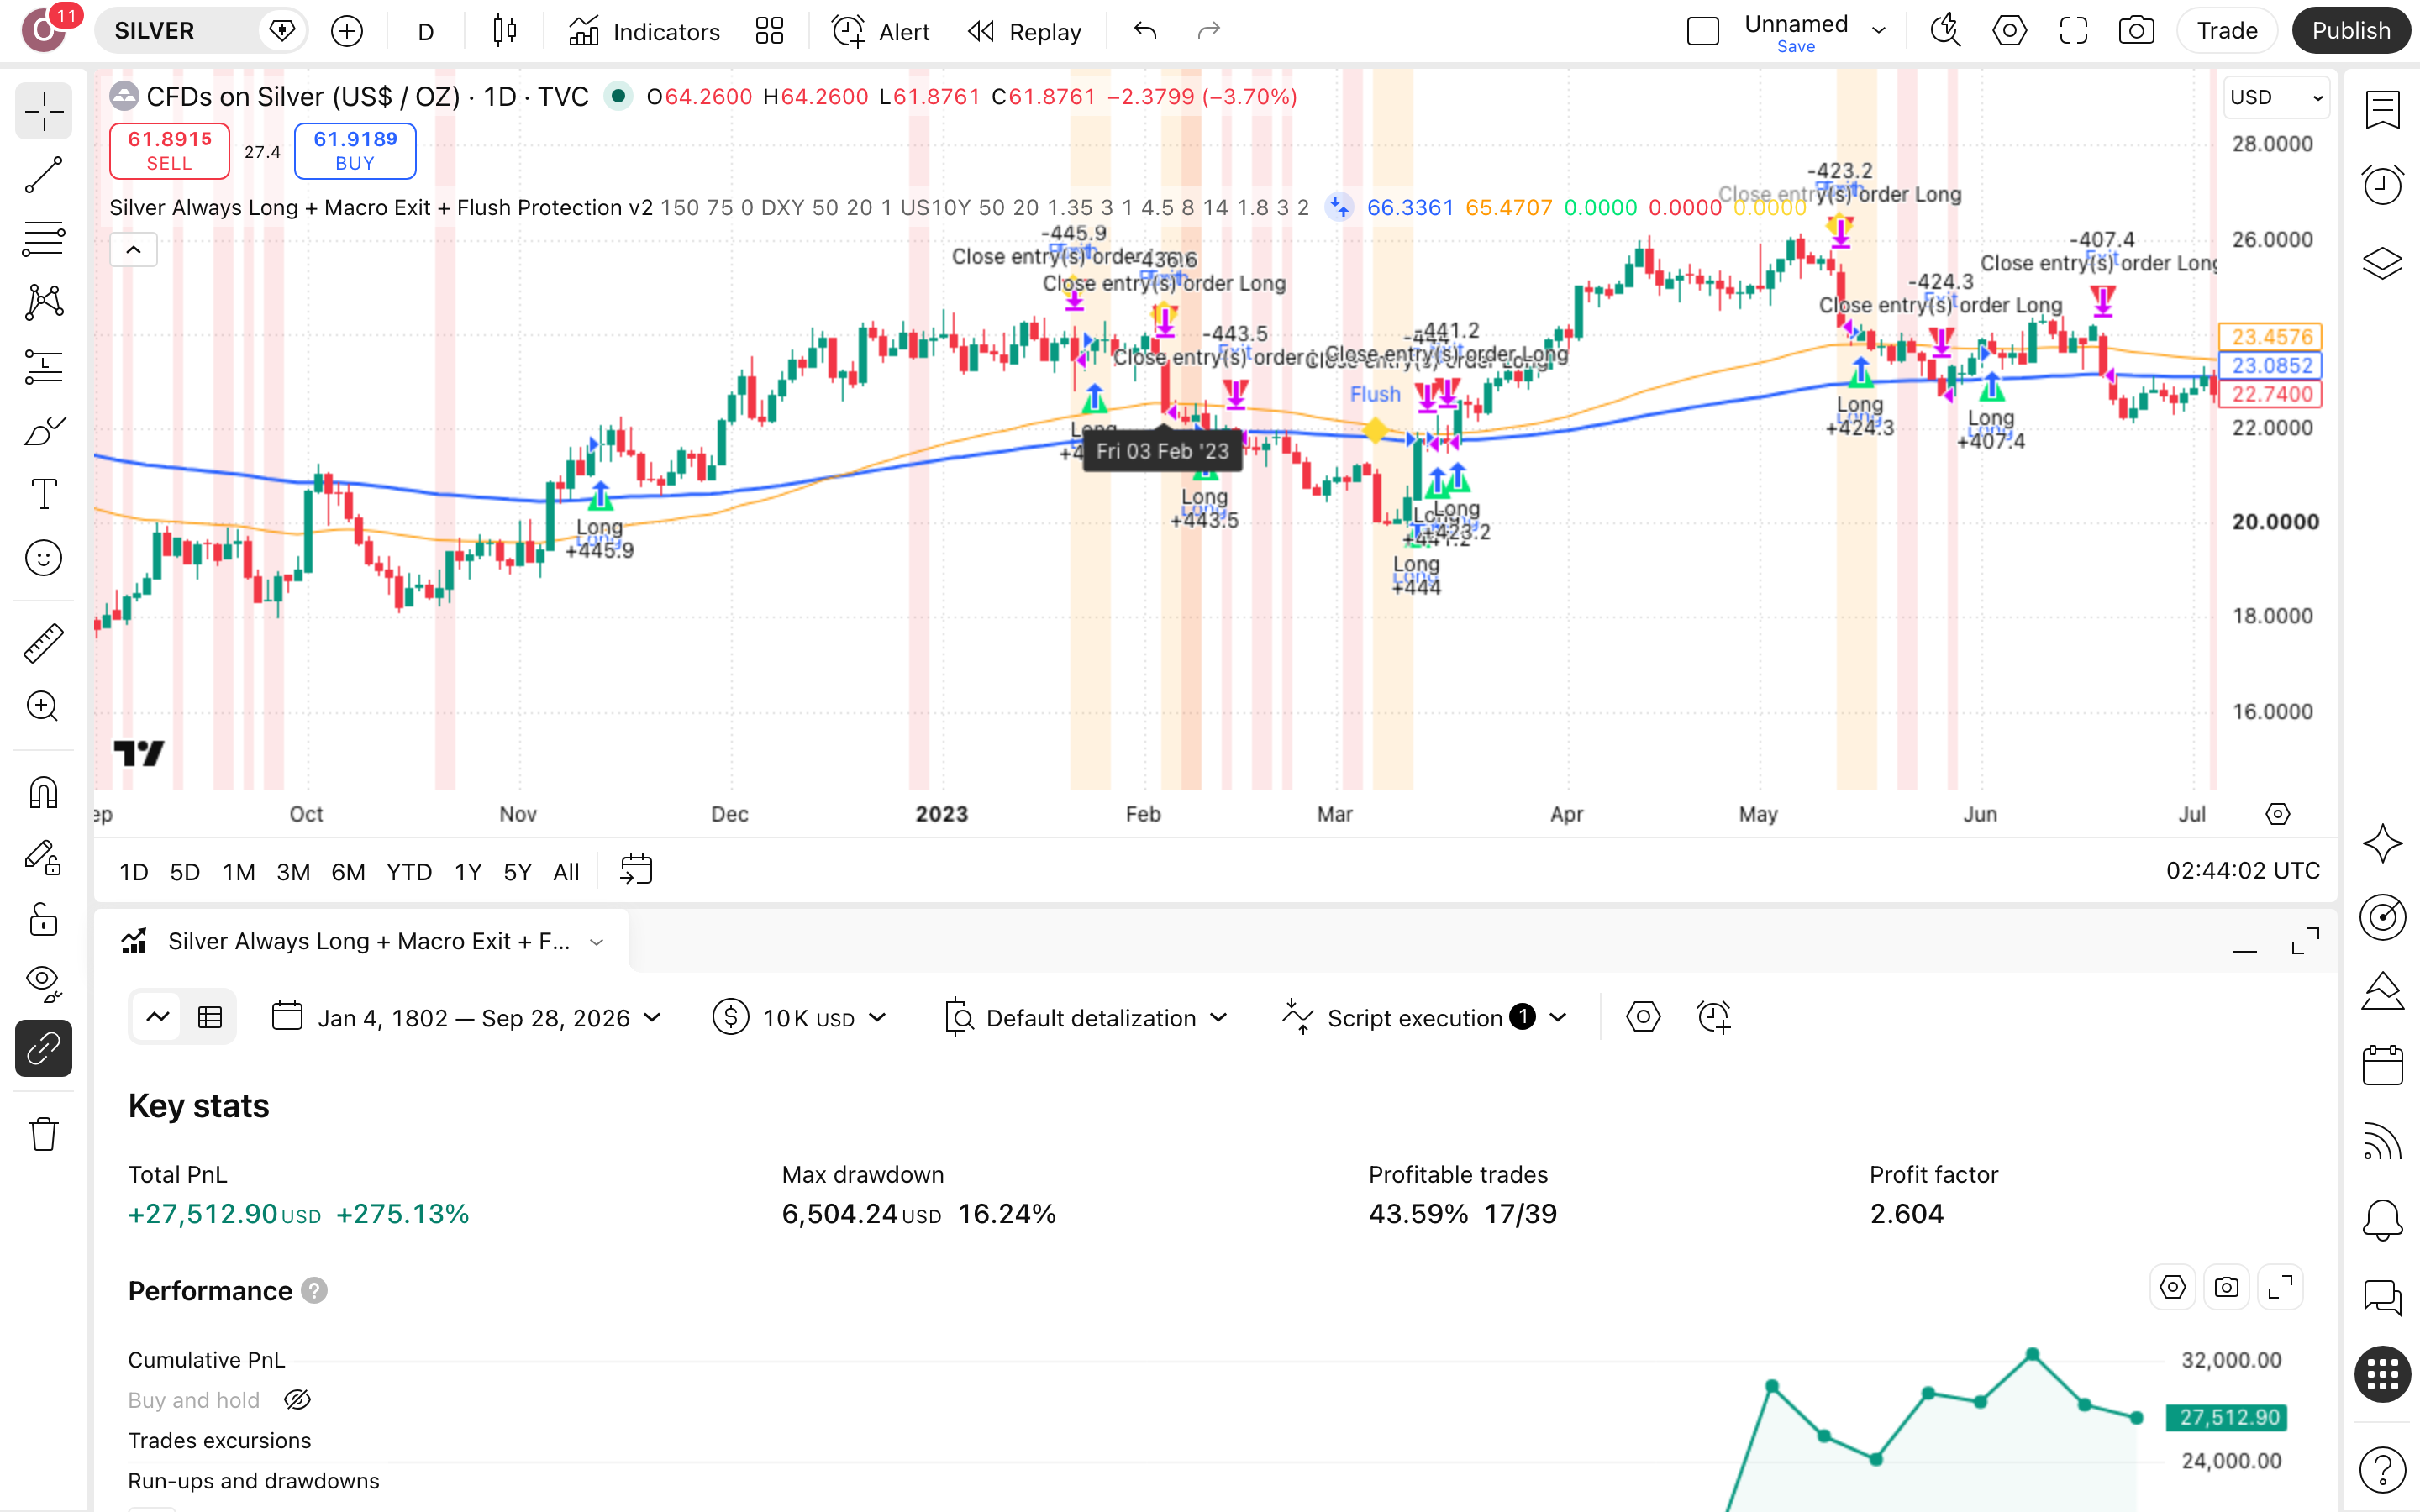Open the Fibonacci retracement tools
Screen dimensions: 2420x1512
(43, 239)
